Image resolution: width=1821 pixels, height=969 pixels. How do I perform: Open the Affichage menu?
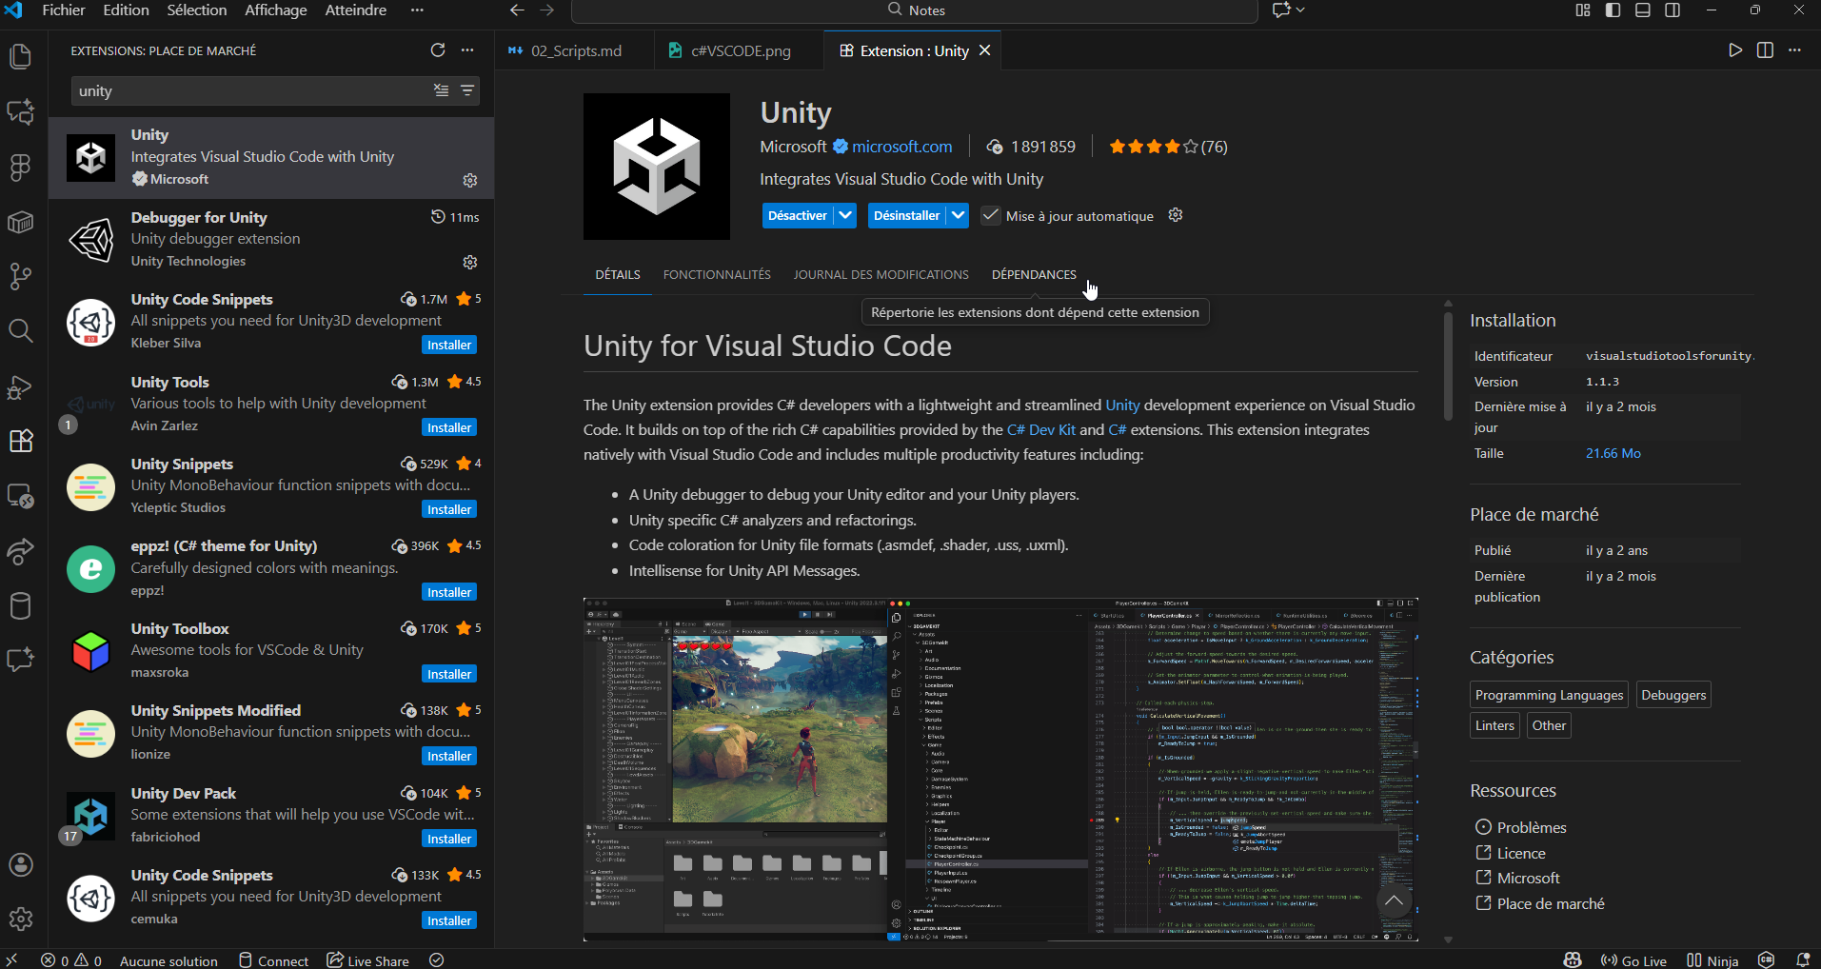[275, 10]
